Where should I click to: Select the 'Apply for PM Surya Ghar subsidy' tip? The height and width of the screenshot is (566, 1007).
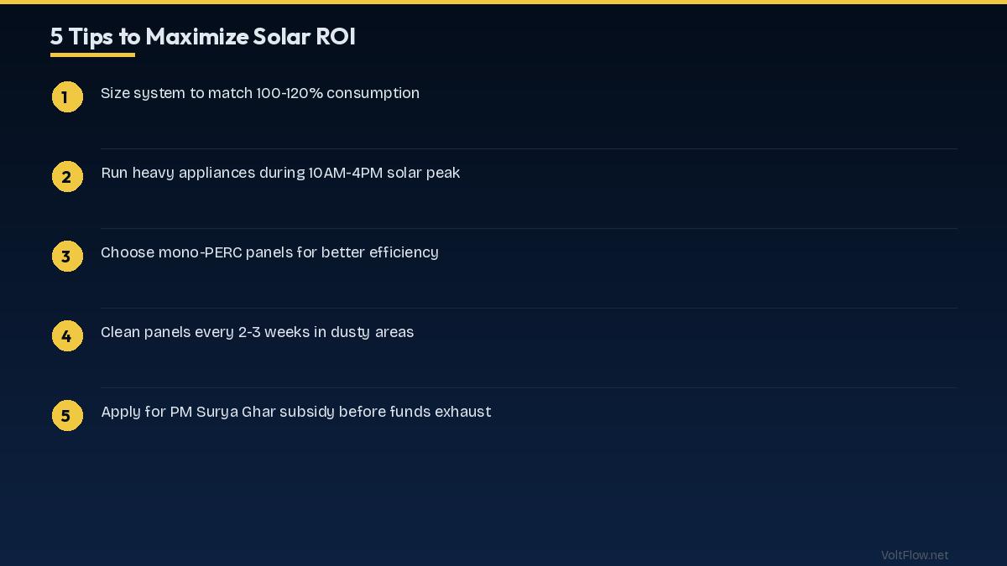(295, 412)
